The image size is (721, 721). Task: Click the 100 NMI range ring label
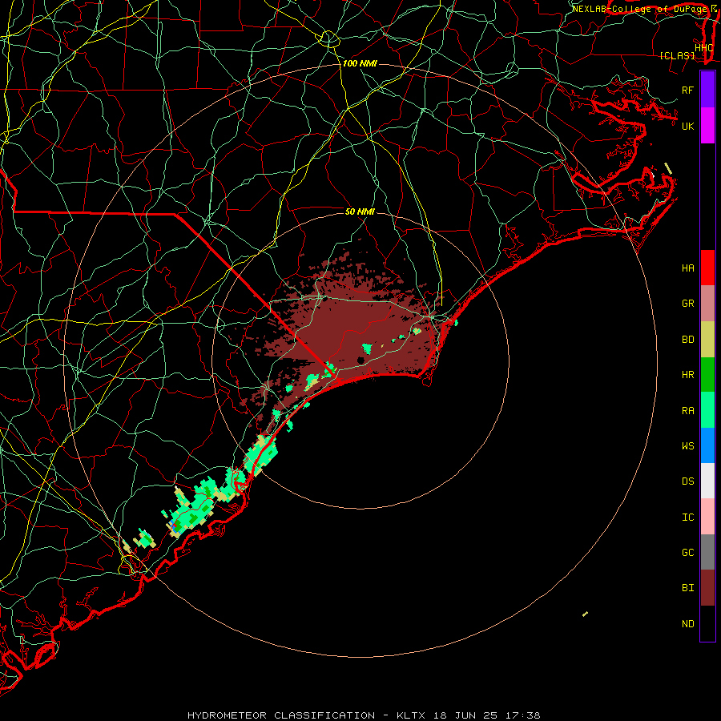click(x=360, y=63)
